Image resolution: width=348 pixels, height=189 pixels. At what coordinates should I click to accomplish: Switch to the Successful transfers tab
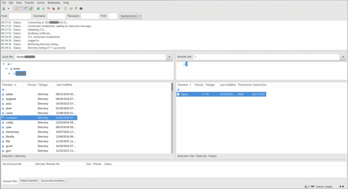click(53, 181)
